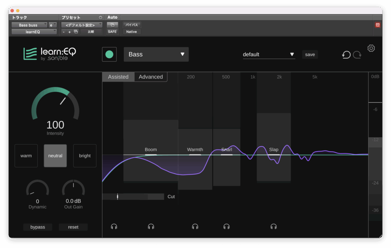The height and width of the screenshot is (248, 391).
Task: Solo-listen the Snarl band headphone icon
Action: coord(226,226)
